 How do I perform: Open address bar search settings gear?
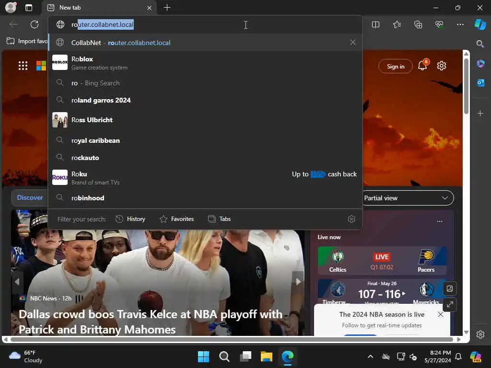tap(351, 219)
